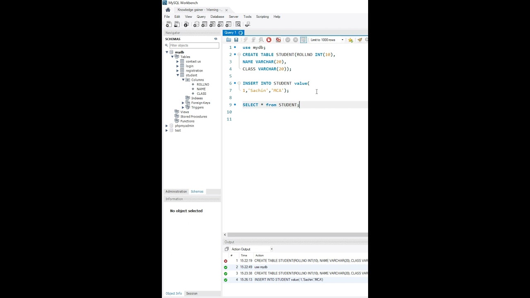Toggle auto-commit mode icon
This screenshot has height=298, width=530.
pyautogui.click(x=303, y=40)
